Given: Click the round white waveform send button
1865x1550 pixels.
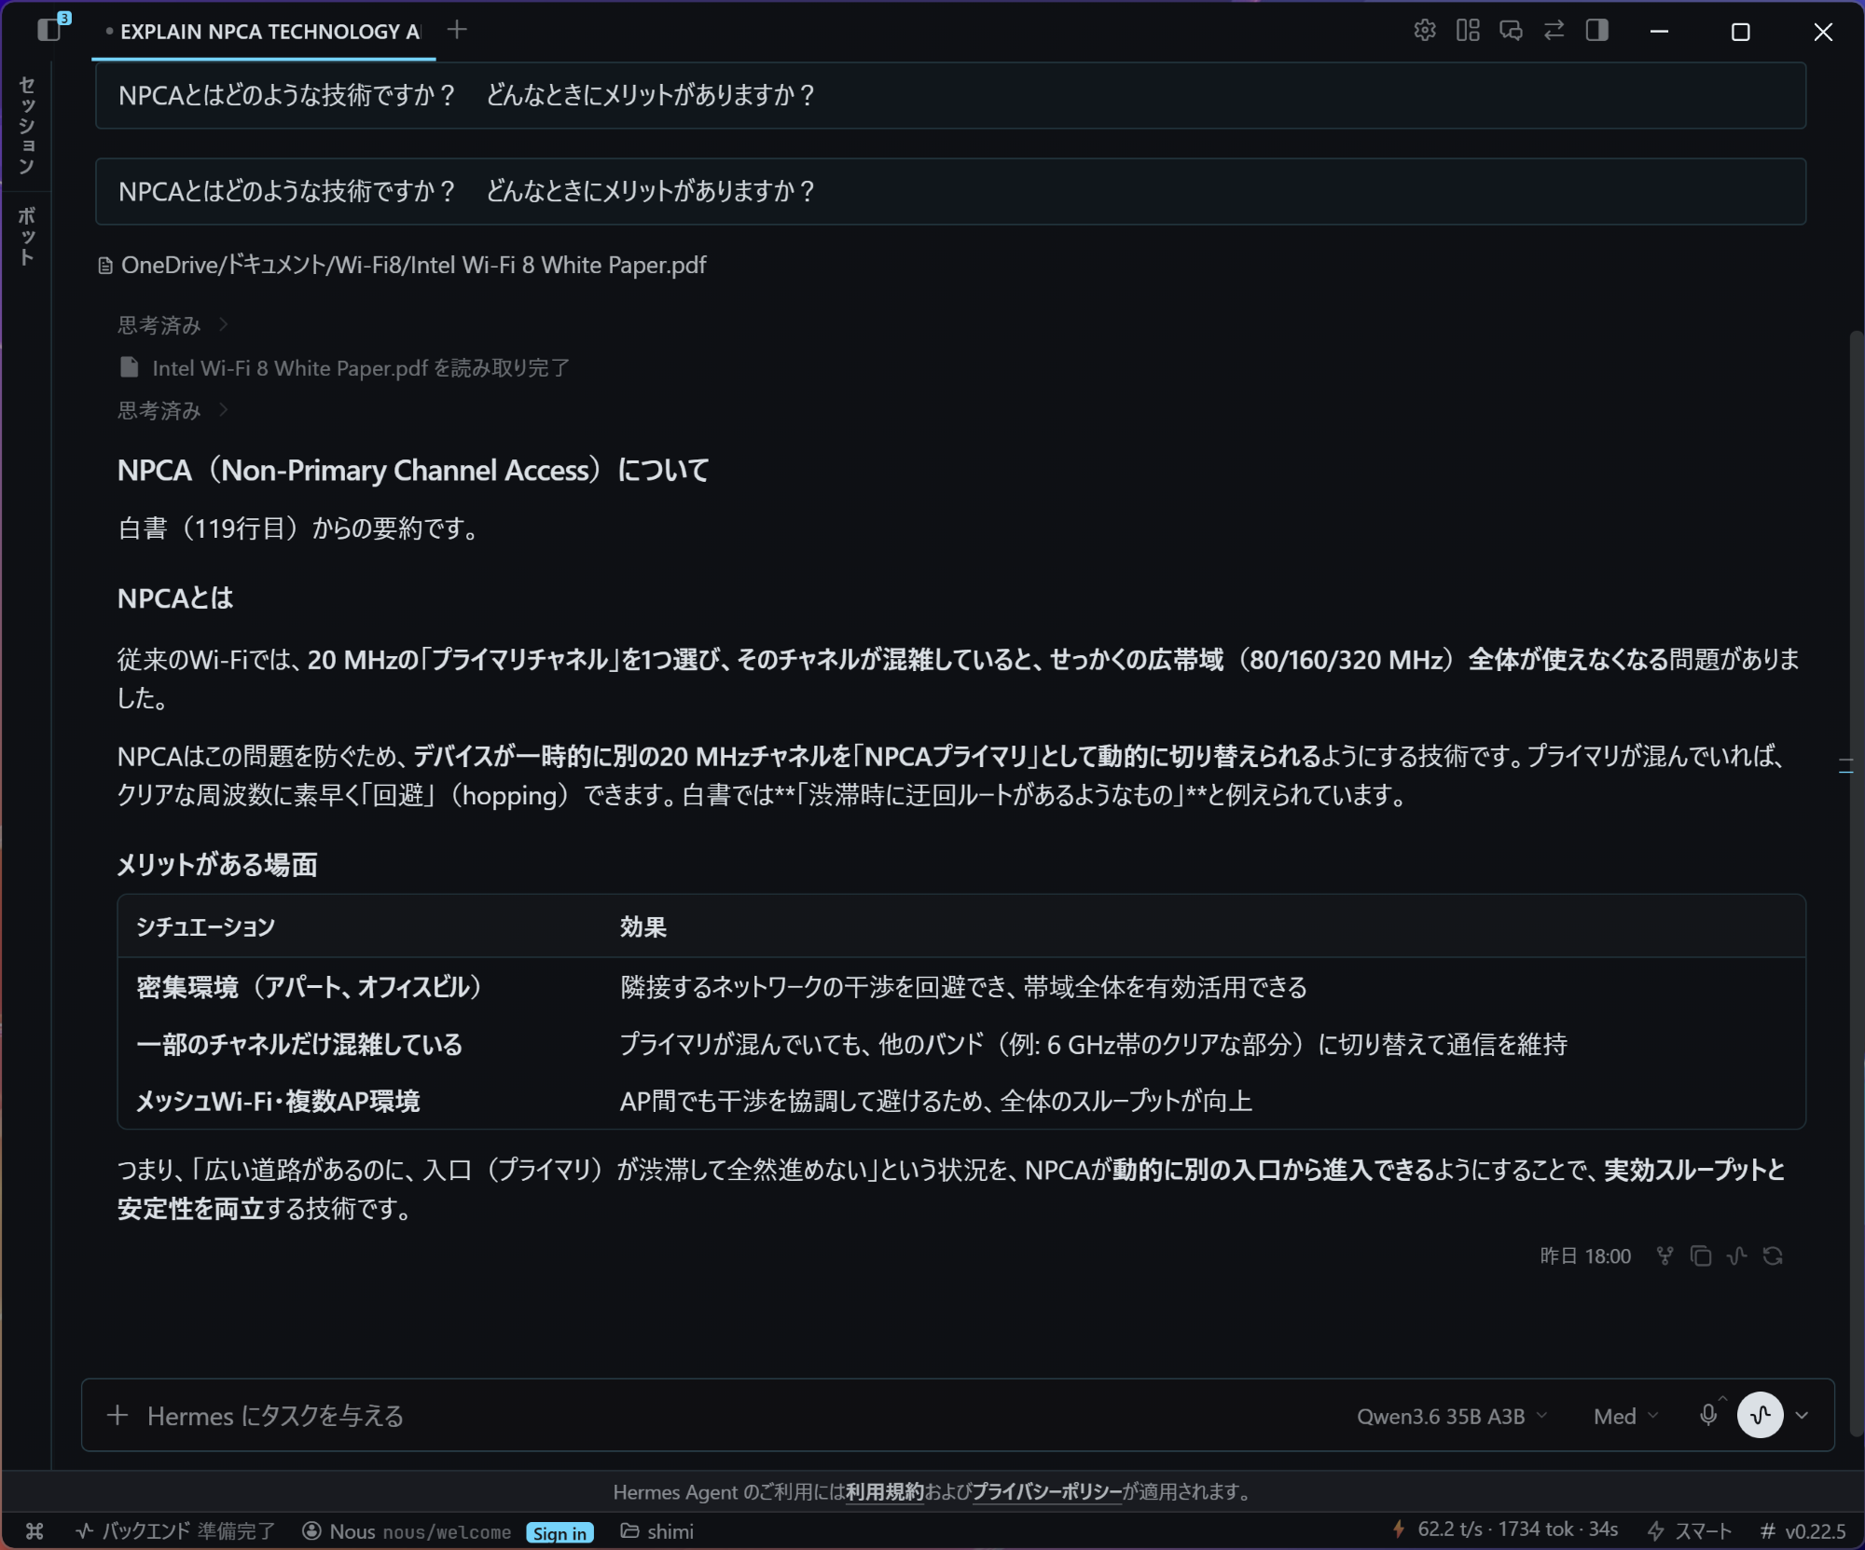Looking at the screenshot, I should pos(1760,1415).
